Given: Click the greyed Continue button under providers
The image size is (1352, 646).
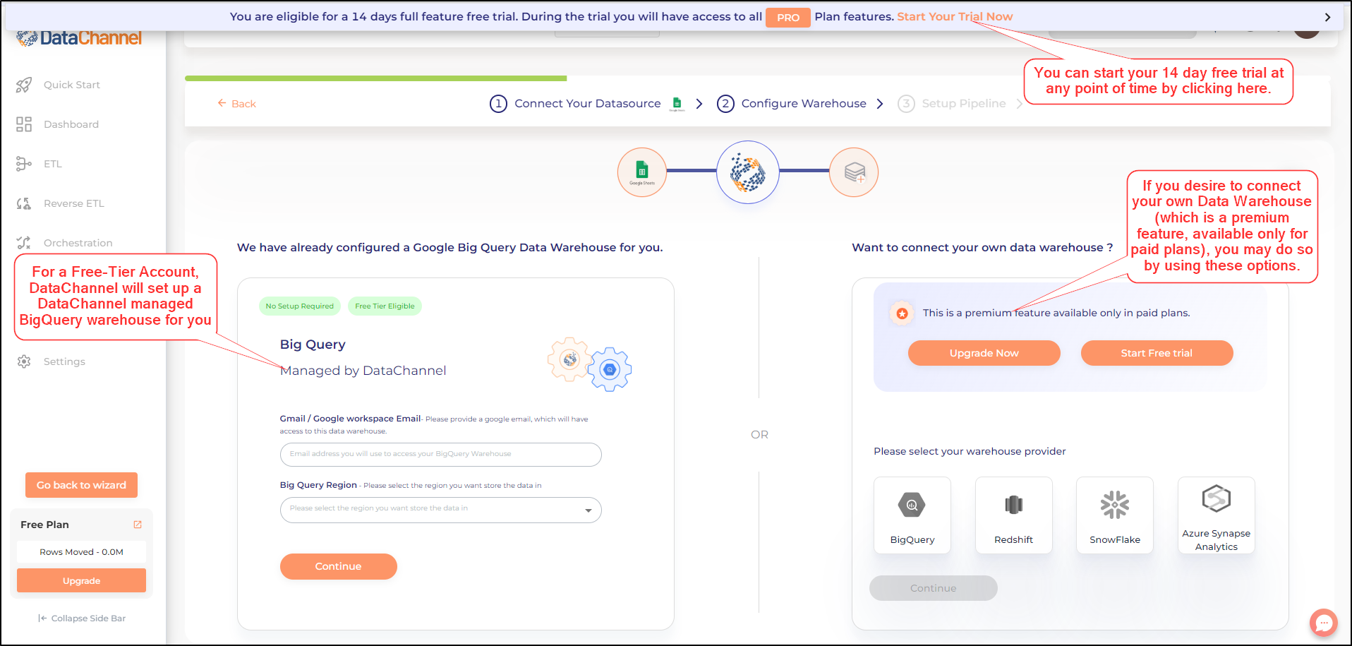Looking at the screenshot, I should [x=934, y=588].
